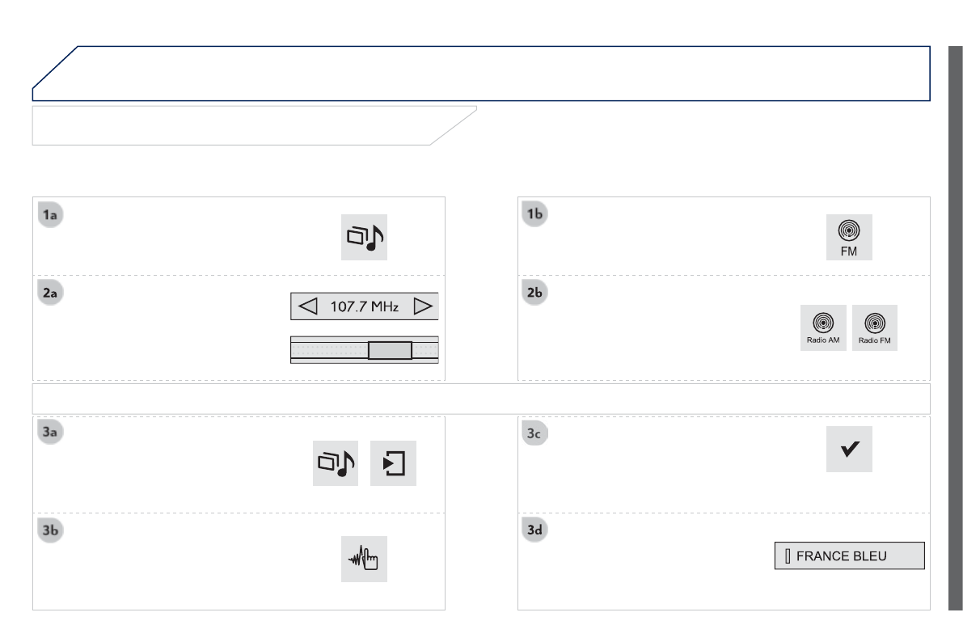Click the frequency slider handle
Image resolution: width=963 pixels, height=642 pixels.
click(389, 350)
